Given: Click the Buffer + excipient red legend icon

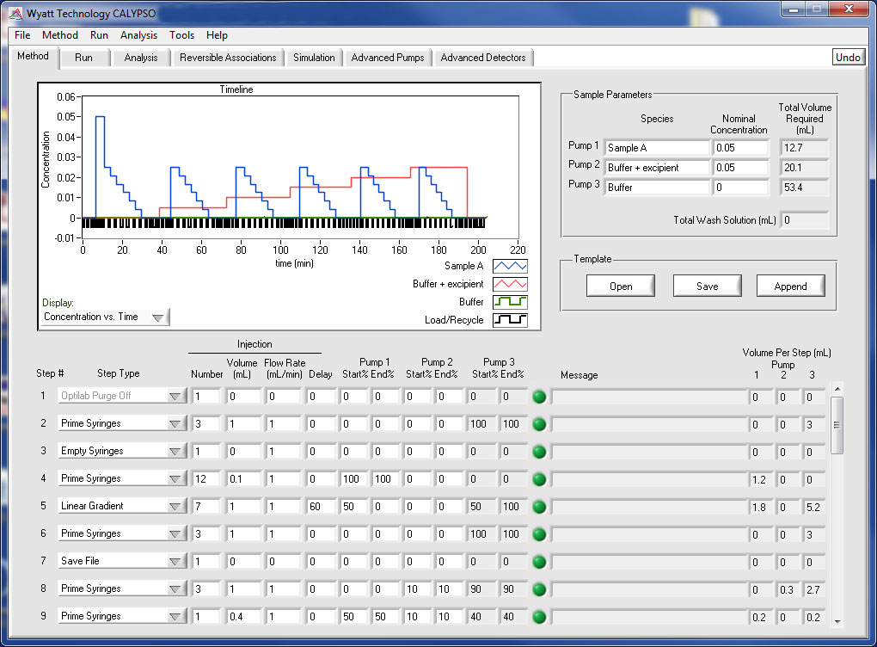Looking at the screenshot, I should (510, 284).
